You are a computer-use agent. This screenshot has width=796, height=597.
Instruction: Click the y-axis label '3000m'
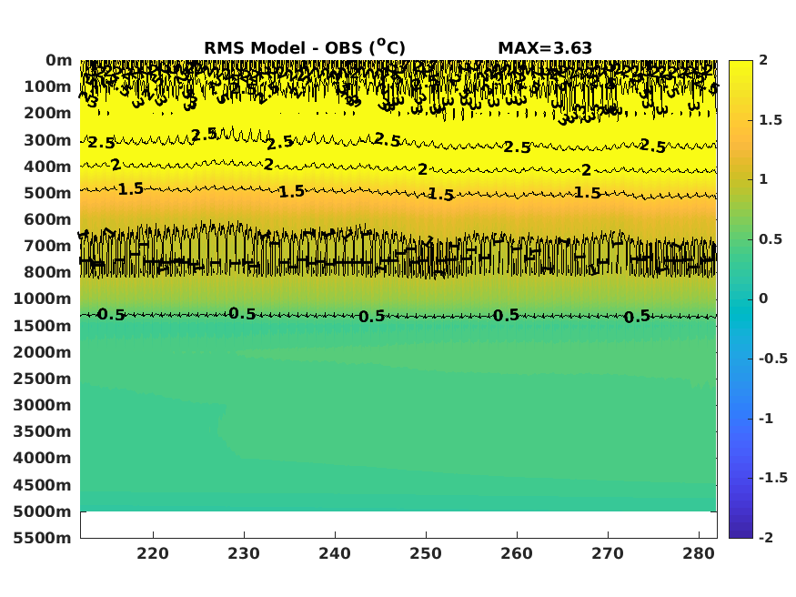pyautogui.click(x=43, y=405)
